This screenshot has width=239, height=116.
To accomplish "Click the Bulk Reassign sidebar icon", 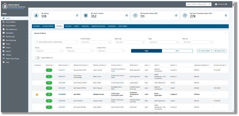I will pos(3,37).
